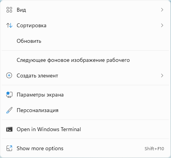
Task: Click the four-squares grid icon beside Вид
Action: (x=9, y=10)
